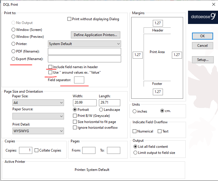Open the WYSIWYG Print Detail dropdown
218x181 pixels.
[38, 131]
